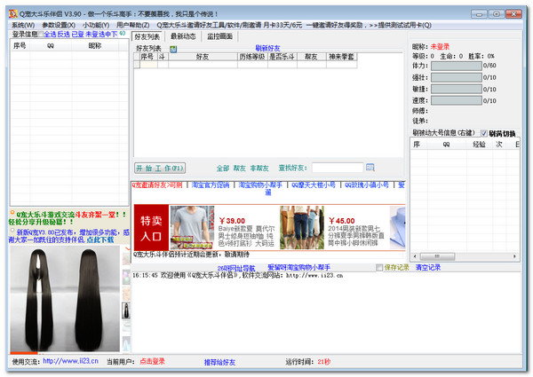Open the 参数设置(X) menu
533x377 pixels.
pyautogui.click(x=58, y=25)
